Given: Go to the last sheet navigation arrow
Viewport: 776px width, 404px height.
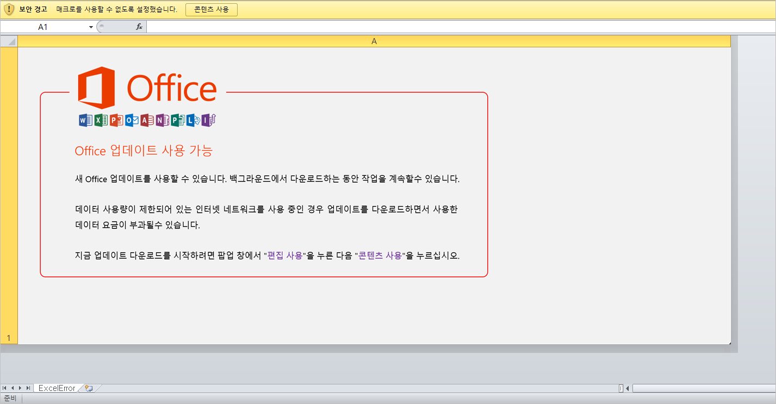Looking at the screenshot, I should [28, 388].
